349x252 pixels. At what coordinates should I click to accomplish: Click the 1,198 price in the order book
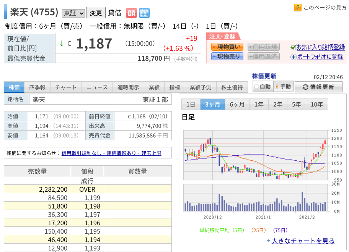click(92, 206)
